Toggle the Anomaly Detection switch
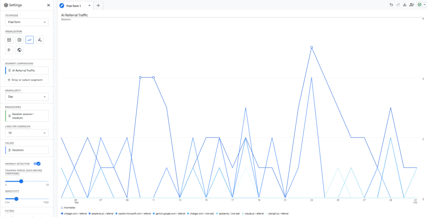The image size is (427, 217). (37, 163)
